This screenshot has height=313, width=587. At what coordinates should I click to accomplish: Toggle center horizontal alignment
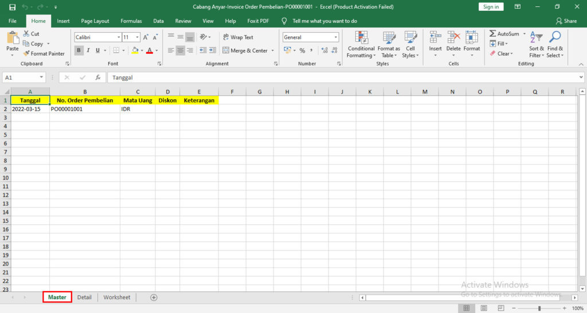tap(181, 50)
